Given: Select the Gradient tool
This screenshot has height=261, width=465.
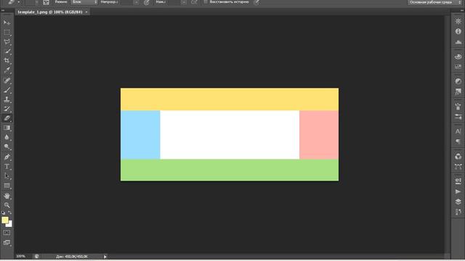Looking at the screenshot, I should (7, 128).
